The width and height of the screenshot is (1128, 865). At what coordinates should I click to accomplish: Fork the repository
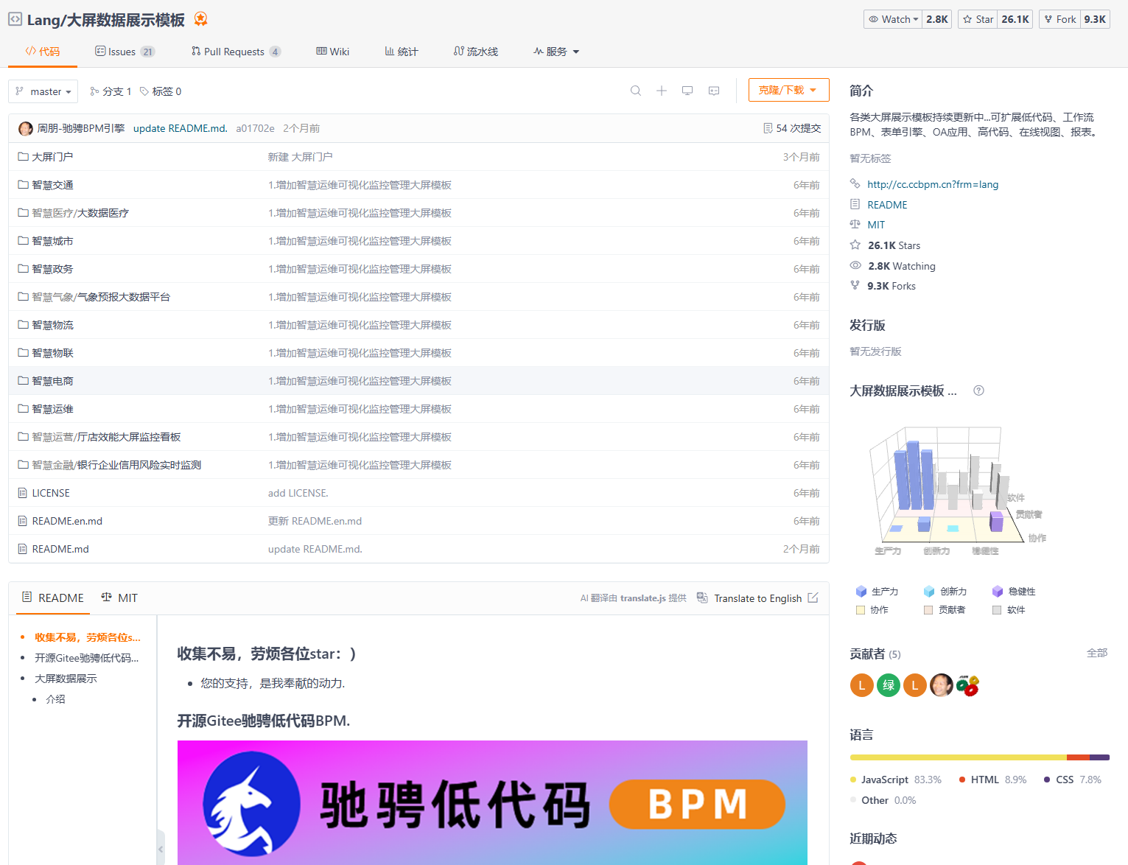(1059, 19)
